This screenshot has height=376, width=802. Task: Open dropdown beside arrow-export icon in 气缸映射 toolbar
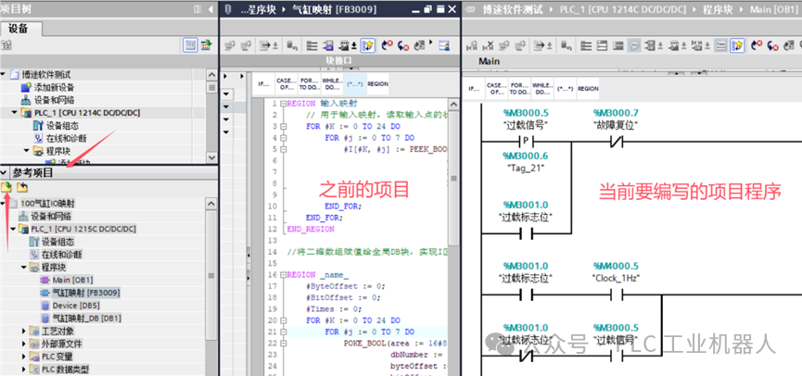274,45
